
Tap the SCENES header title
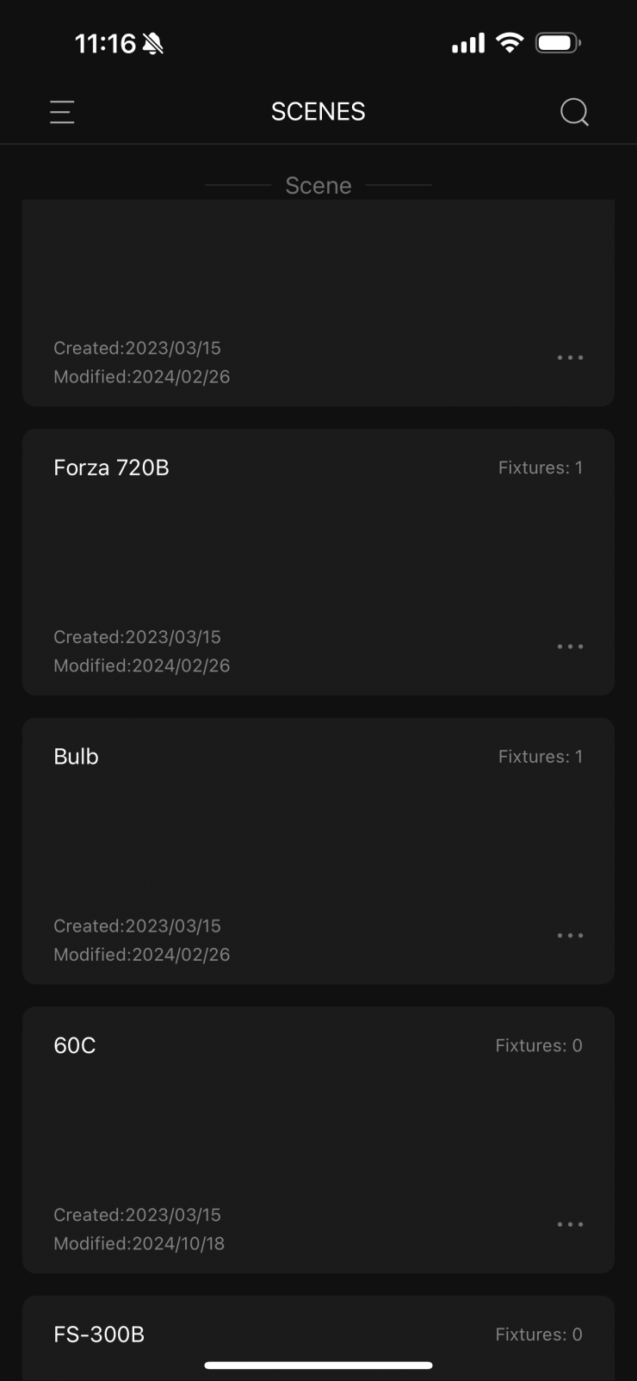pyautogui.click(x=318, y=112)
